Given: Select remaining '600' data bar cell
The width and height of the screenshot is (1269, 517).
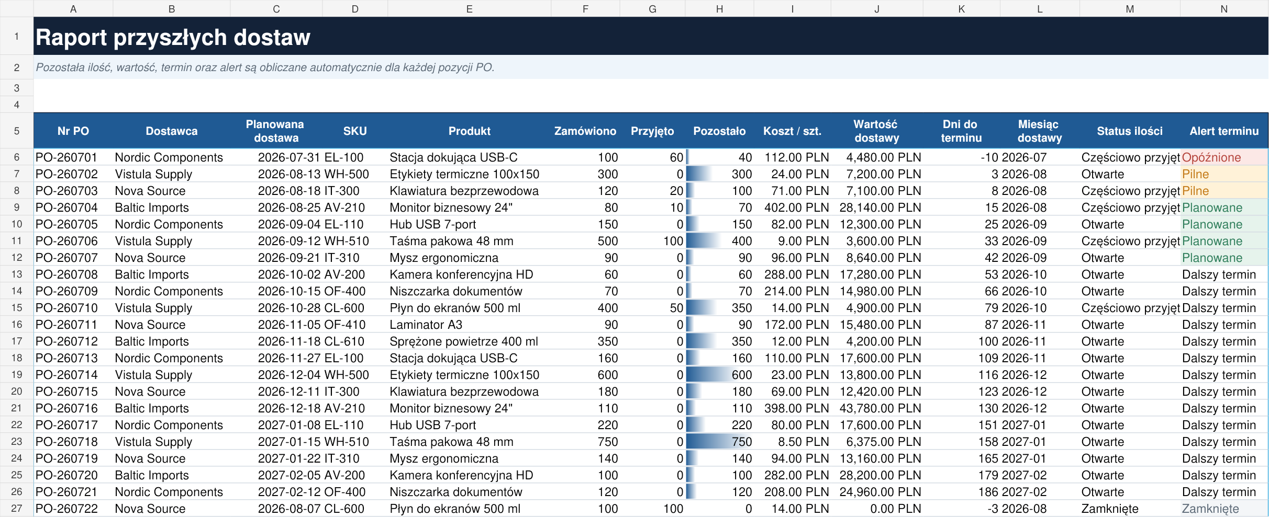Looking at the screenshot, I should pyautogui.click(x=719, y=375).
